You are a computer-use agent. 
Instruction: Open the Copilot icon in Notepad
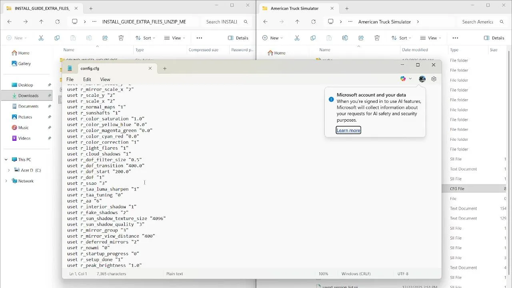403,79
